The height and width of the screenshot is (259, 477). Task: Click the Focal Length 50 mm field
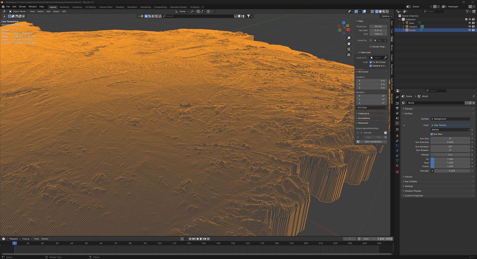click(x=378, y=27)
